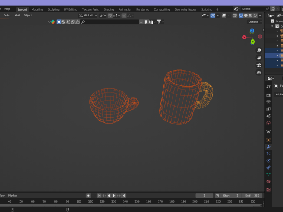The image size is (283, 212).
Task: Open the Texture properties tab (checker icon)
Action: (268, 190)
